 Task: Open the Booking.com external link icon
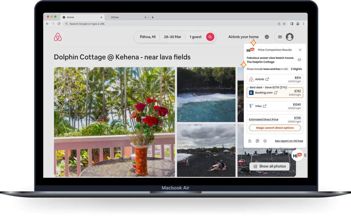276,93
